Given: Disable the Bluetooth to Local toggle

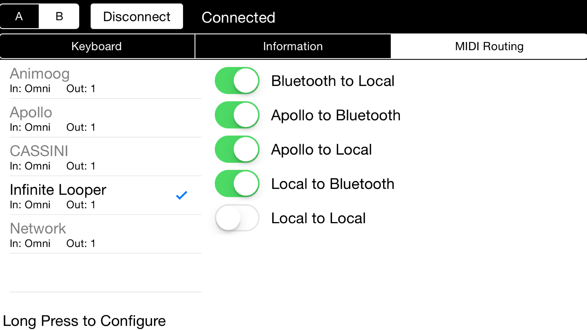Looking at the screenshot, I should (237, 81).
